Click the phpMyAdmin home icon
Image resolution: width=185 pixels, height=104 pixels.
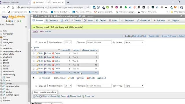click(6, 21)
